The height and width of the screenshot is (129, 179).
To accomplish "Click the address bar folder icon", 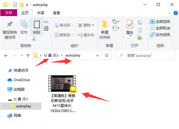I will (x=36, y=55).
